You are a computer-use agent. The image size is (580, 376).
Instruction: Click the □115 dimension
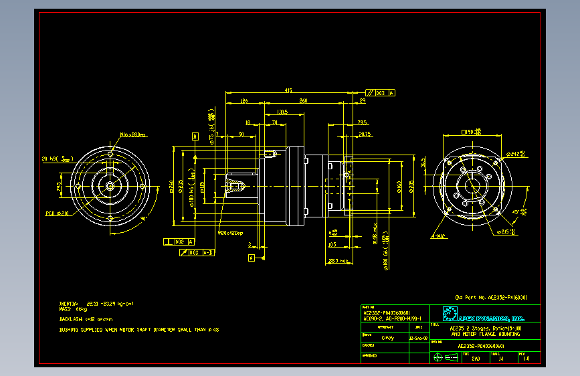(x=202, y=187)
